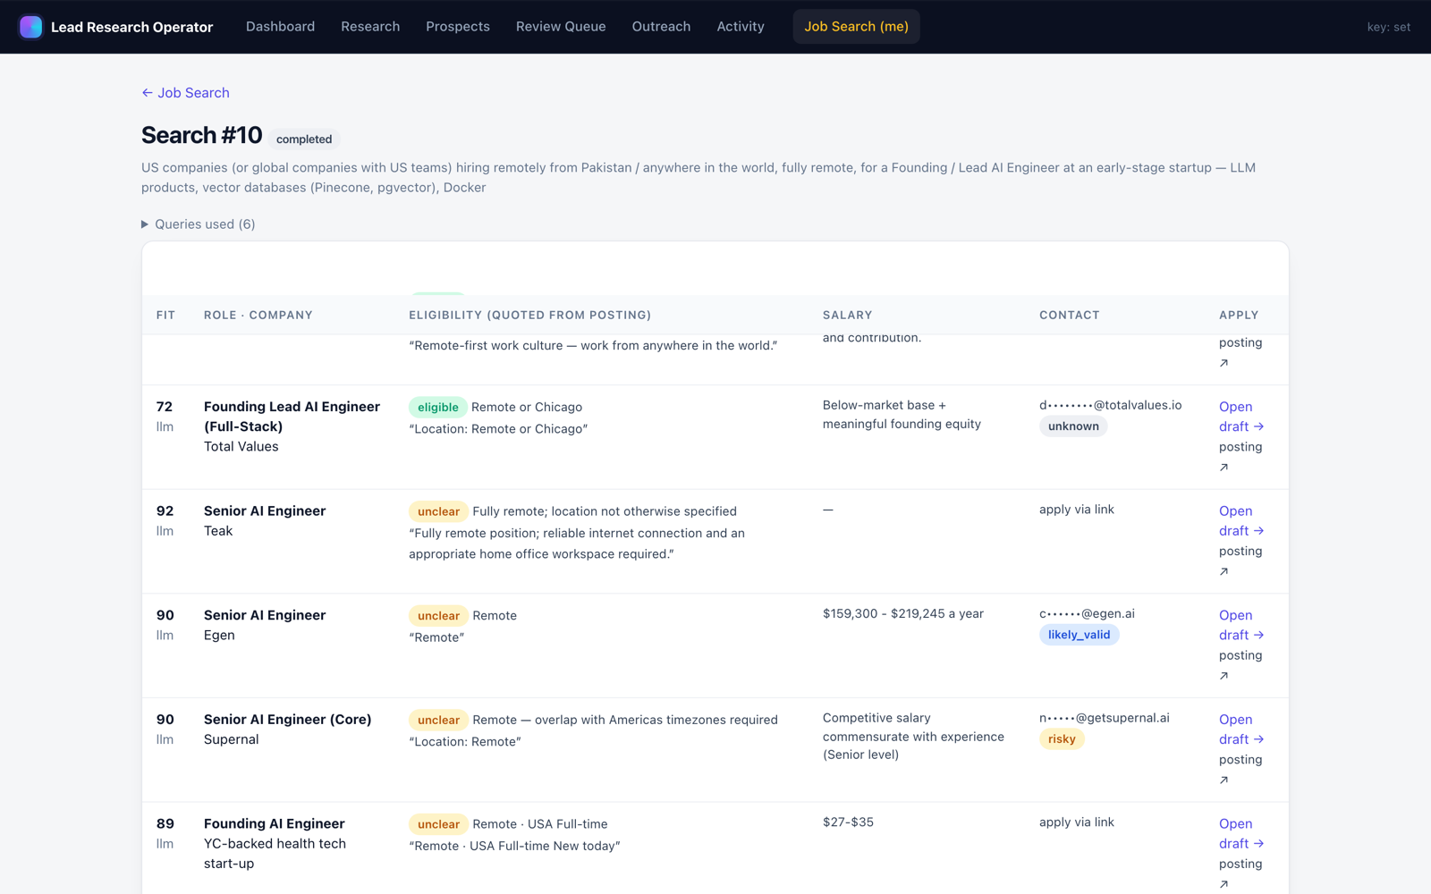Click the eligible badge on Total Values row

[438, 407]
